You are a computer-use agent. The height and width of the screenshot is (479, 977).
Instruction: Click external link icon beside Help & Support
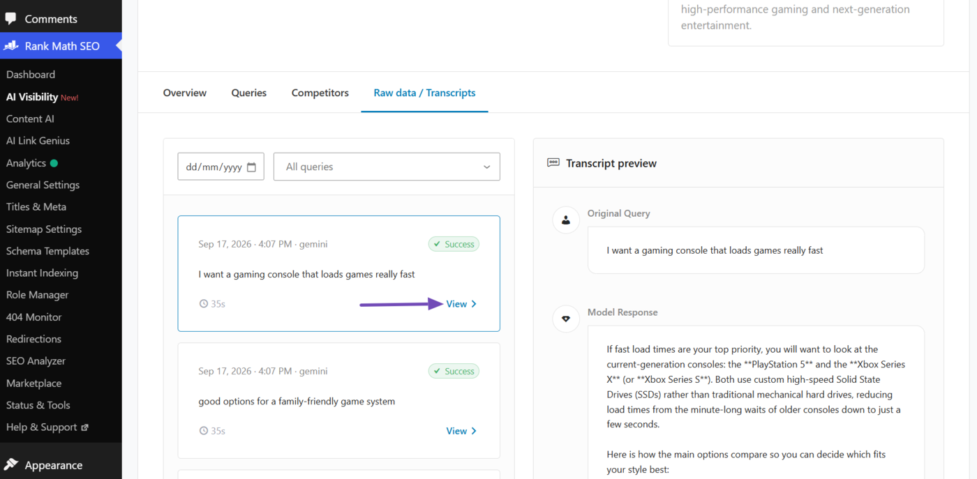(x=84, y=427)
